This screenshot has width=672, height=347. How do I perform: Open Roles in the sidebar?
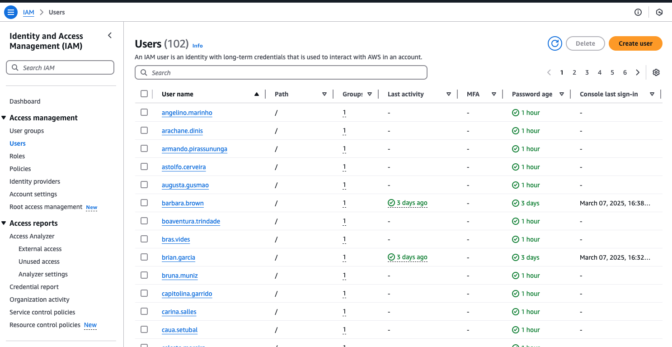[17, 156]
